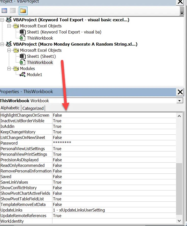The width and height of the screenshot is (187, 226).
Task: Select the UpdateRemoteReferences property
Action: coord(23,216)
